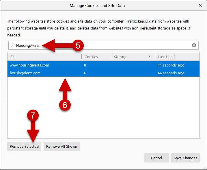Click the resize grip at dialog corner
Viewport: 207px width, 170px height.
[205, 168]
